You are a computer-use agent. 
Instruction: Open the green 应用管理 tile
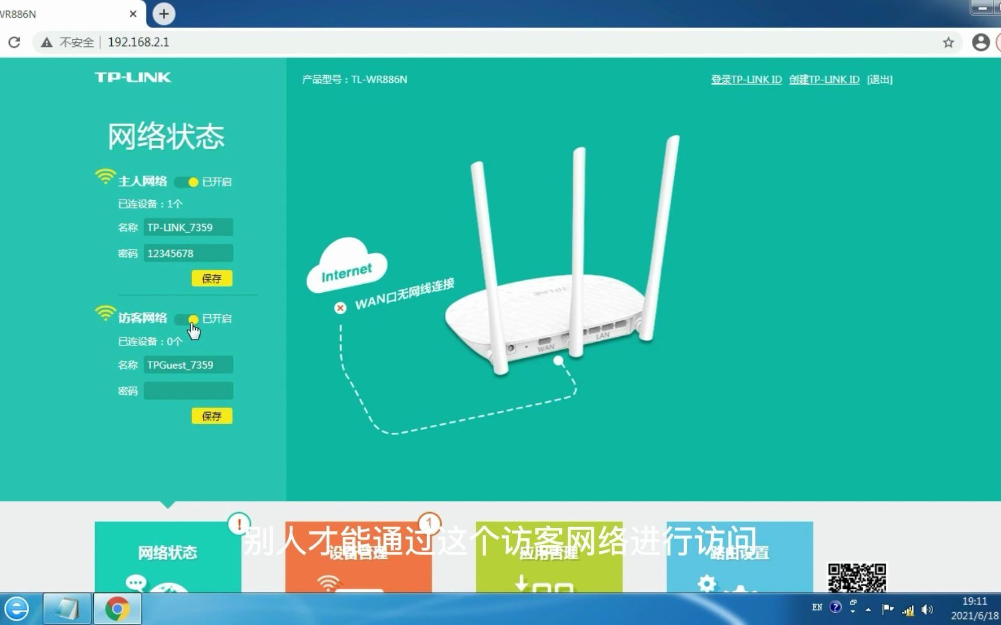coord(549,557)
